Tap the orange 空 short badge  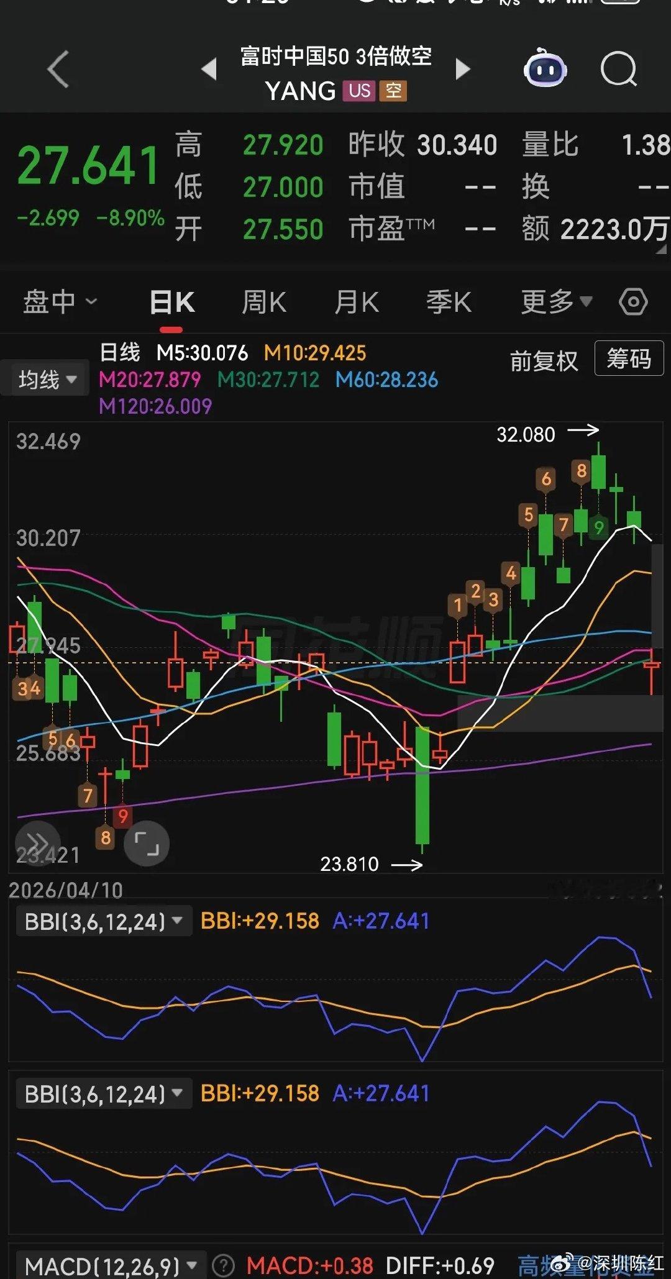[x=393, y=91]
